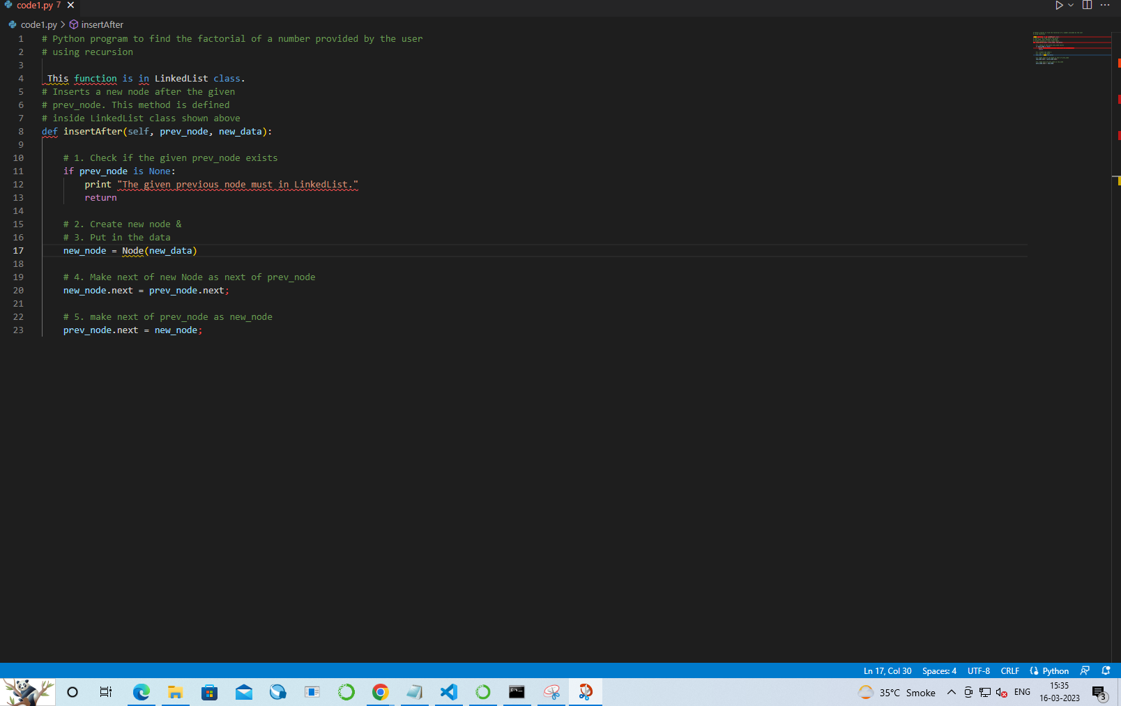Open the Notepad icon on taskbar
The image size is (1121, 706).
point(414,692)
